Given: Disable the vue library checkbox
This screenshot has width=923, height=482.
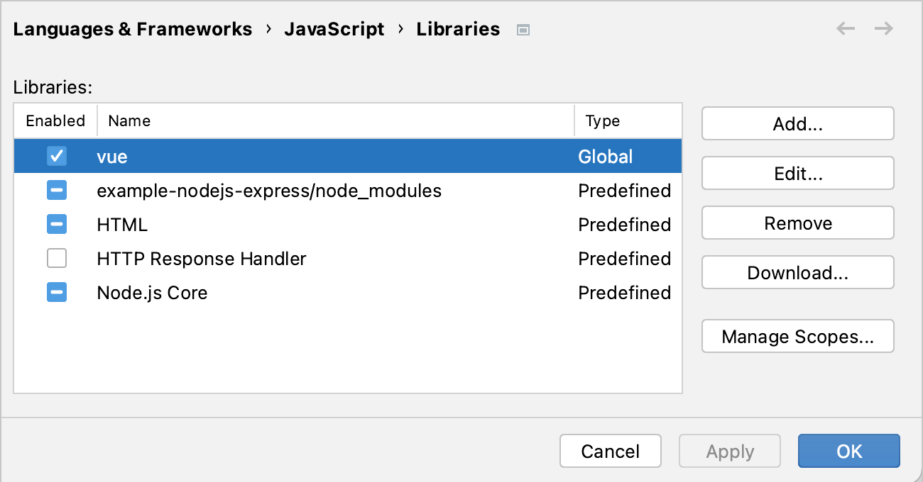Looking at the screenshot, I should pos(56,156).
